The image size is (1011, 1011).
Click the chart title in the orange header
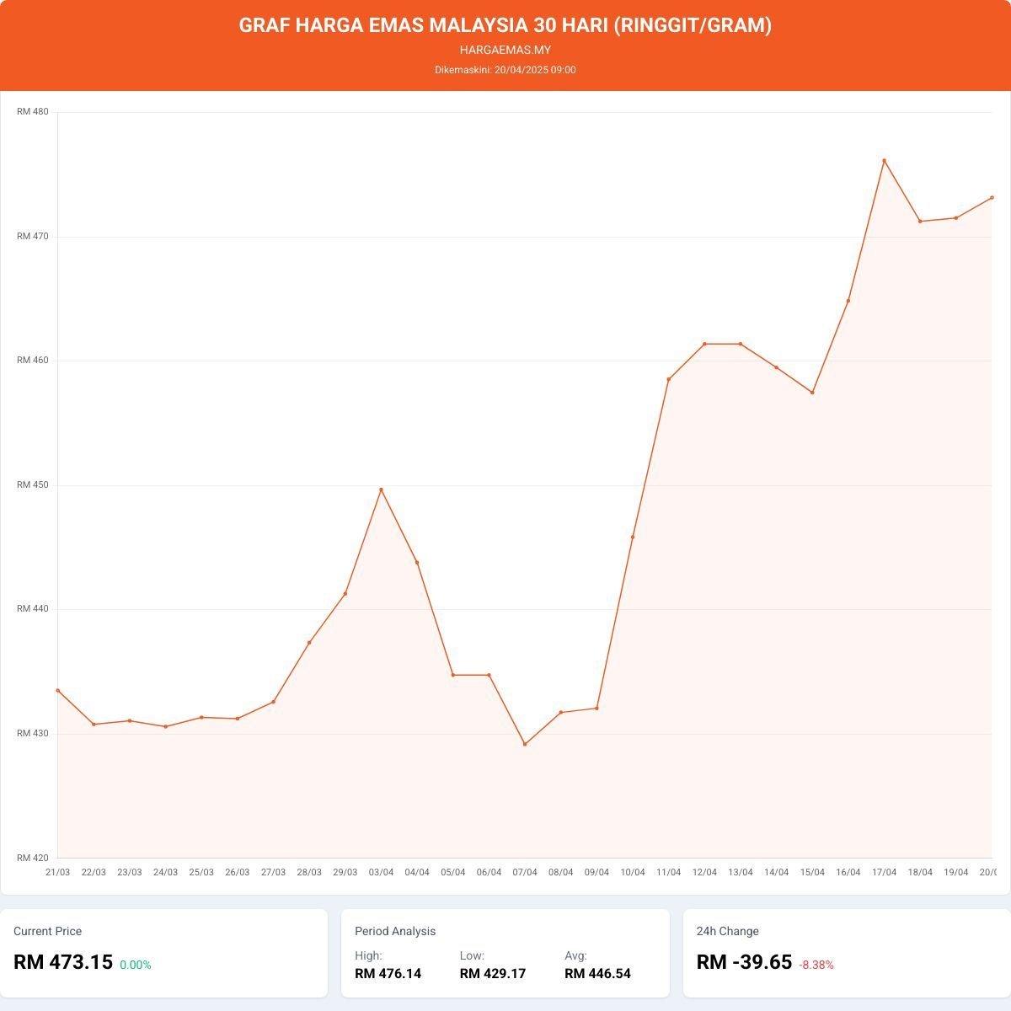click(x=505, y=25)
